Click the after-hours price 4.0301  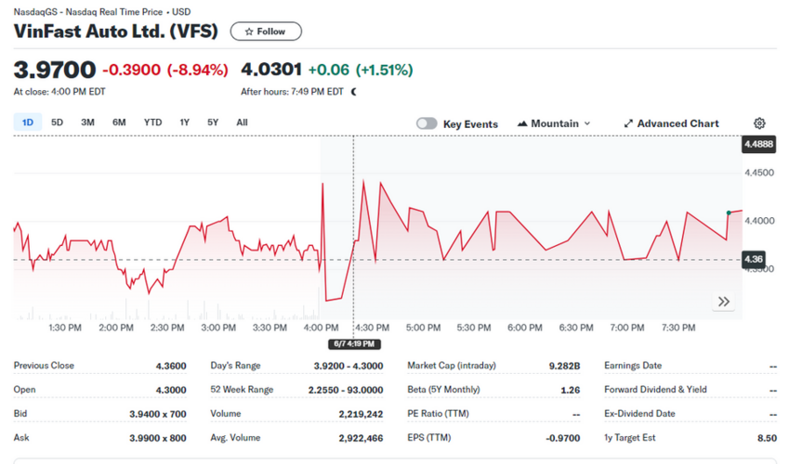click(271, 70)
